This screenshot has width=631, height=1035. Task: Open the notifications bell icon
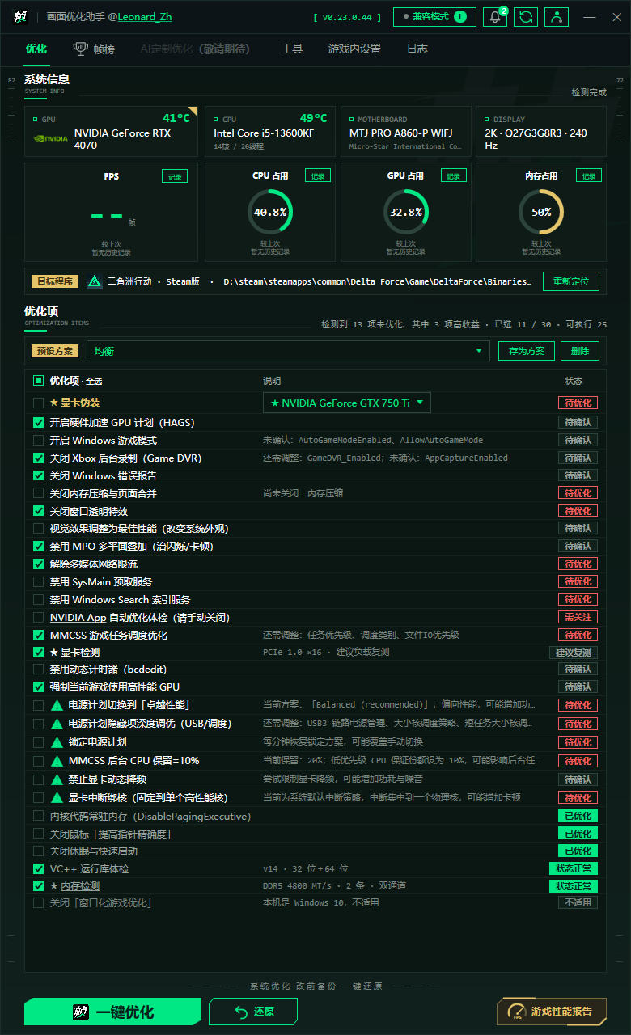(495, 17)
